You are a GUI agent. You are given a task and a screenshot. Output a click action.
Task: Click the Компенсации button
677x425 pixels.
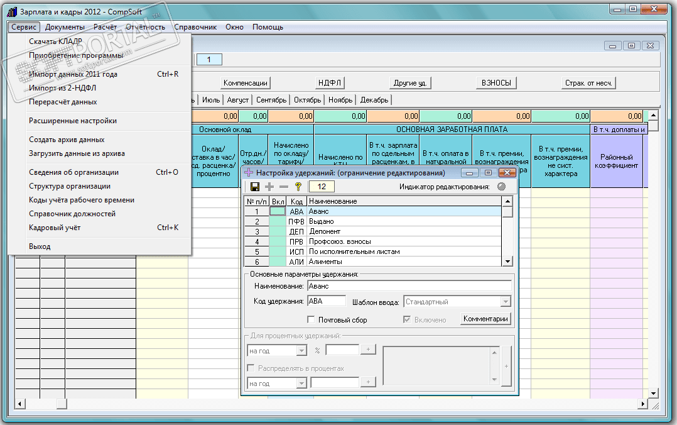coord(245,82)
